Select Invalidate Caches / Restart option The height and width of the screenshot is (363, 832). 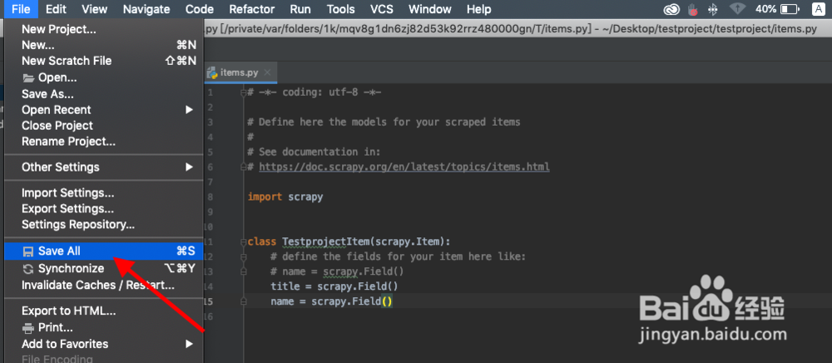(98, 285)
